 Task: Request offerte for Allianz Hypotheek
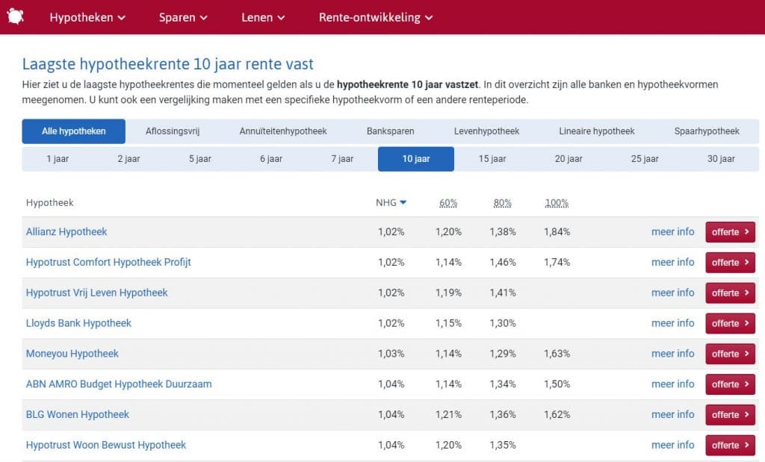[x=731, y=232]
